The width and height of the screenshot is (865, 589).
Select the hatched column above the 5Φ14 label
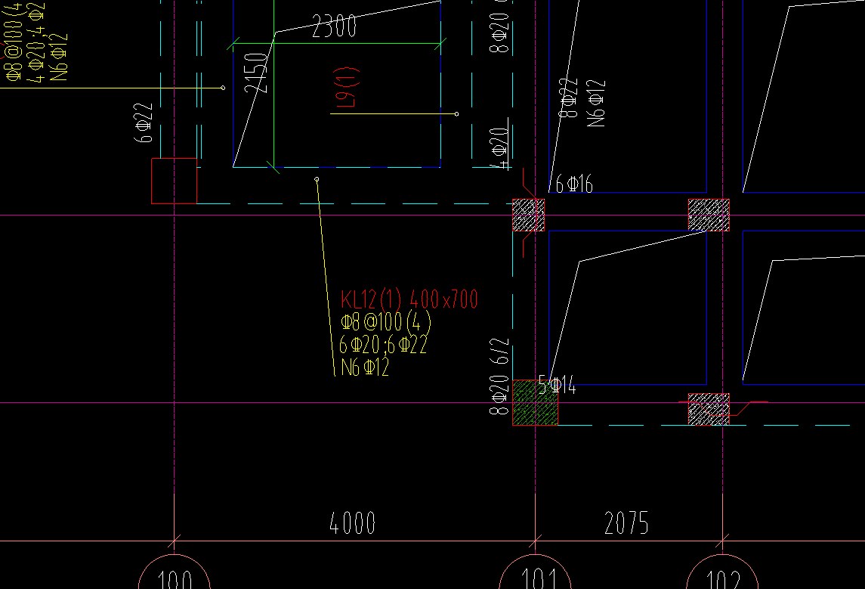tap(529, 215)
